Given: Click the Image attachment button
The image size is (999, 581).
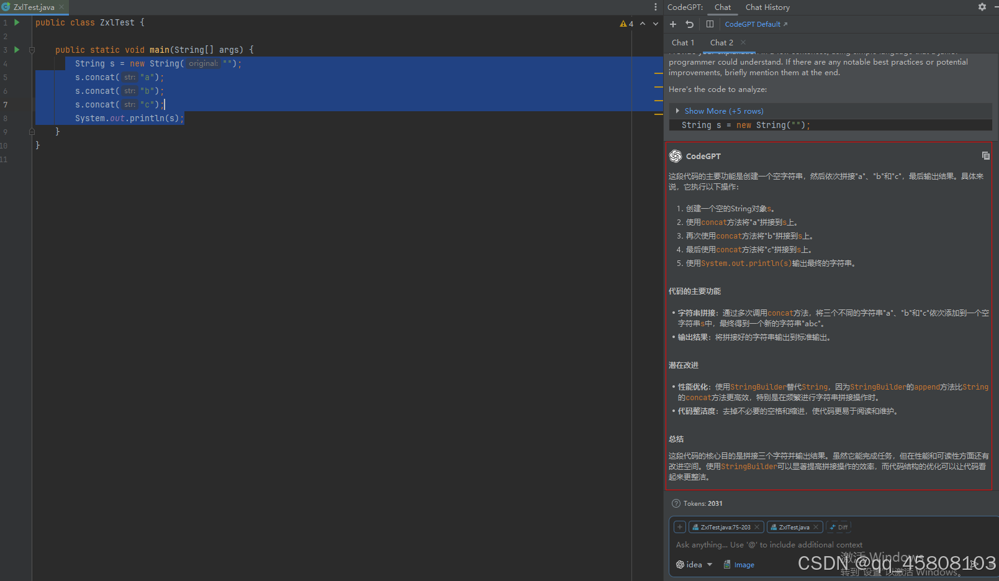Looking at the screenshot, I should coord(739,564).
